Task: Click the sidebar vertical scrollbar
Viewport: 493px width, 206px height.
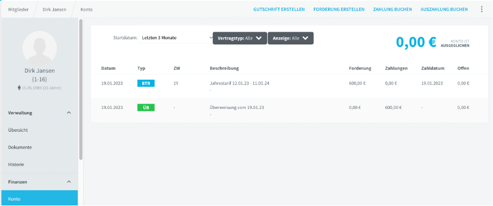Action: tap(81, 89)
